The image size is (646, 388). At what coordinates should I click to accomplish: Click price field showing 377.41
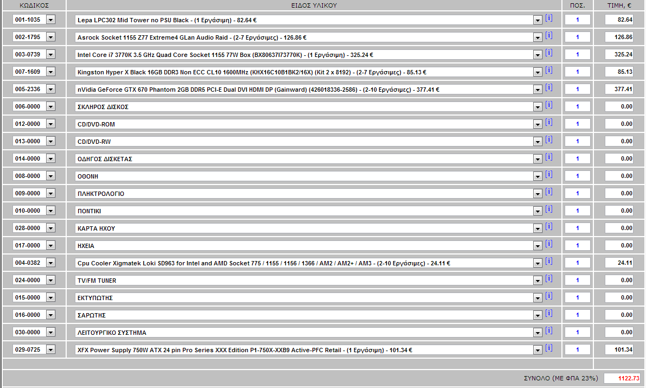point(619,89)
